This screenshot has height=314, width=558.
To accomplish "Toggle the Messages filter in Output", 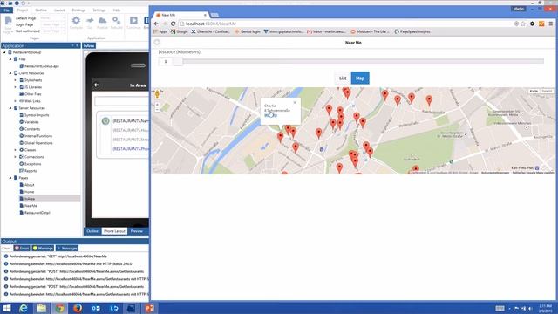I will 67,248.
